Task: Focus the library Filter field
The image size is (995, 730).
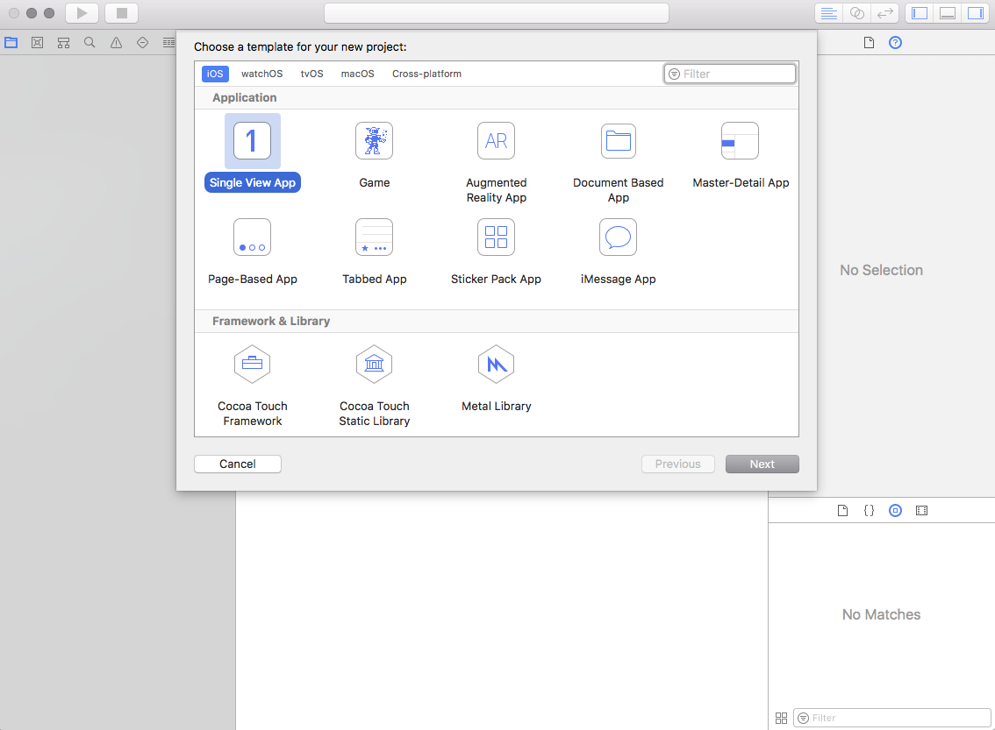Action: [892, 718]
